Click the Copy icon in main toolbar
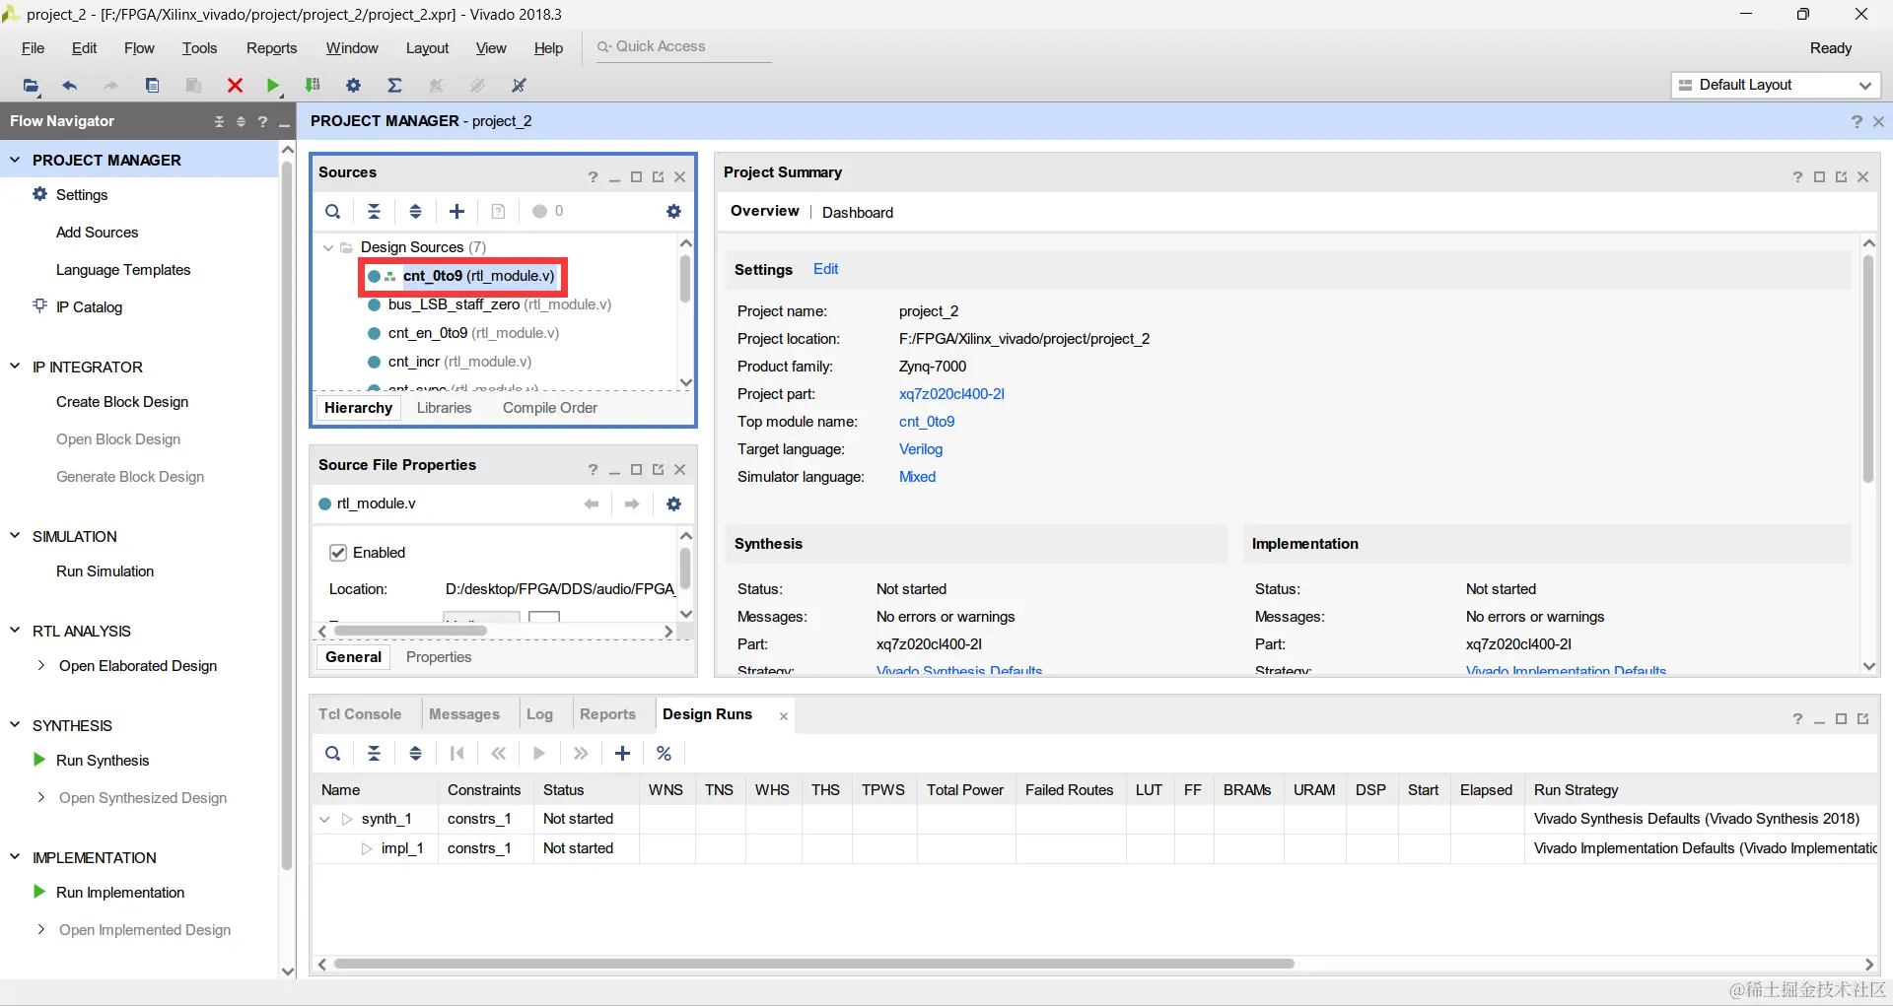The image size is (1893, 1006). coord(152,86)
